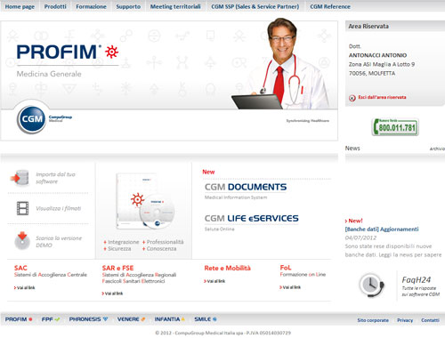The height and width of the screenshot is (338, 445).
Task: Click the Synchronizing Healthcare tagline
Action: (308, 121)
